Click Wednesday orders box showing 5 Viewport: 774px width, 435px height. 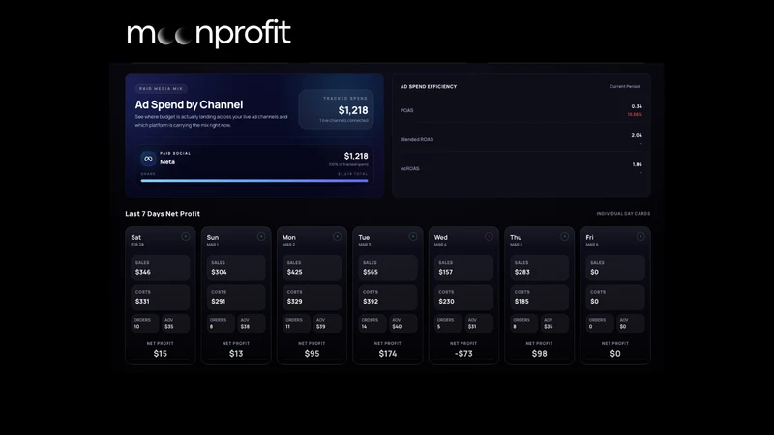pyautogui.click(x=448, y=323)
